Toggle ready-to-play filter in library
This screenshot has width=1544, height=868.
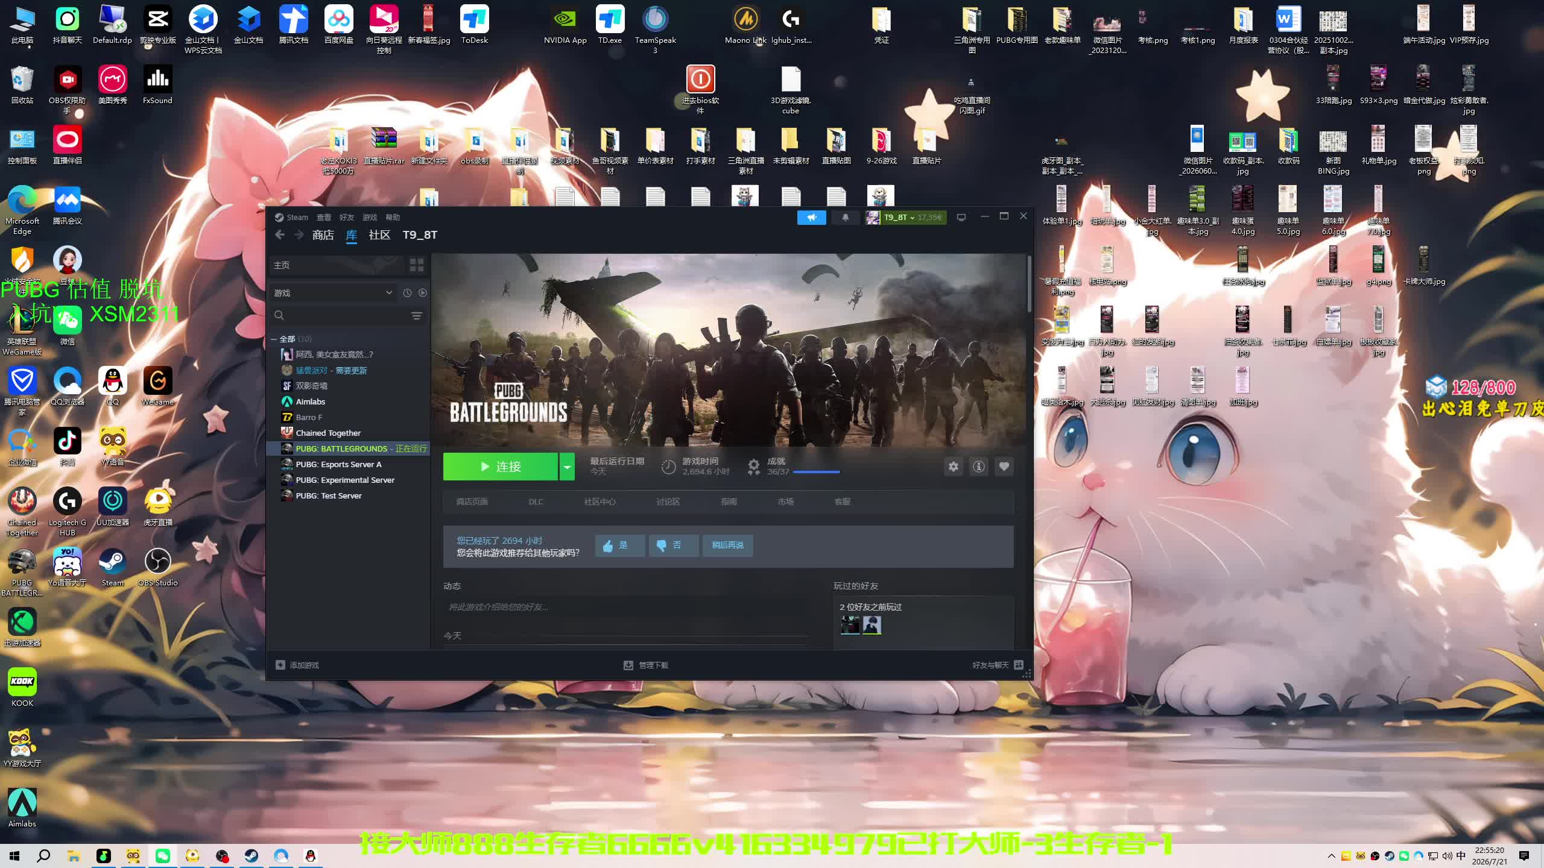[423, 293]
